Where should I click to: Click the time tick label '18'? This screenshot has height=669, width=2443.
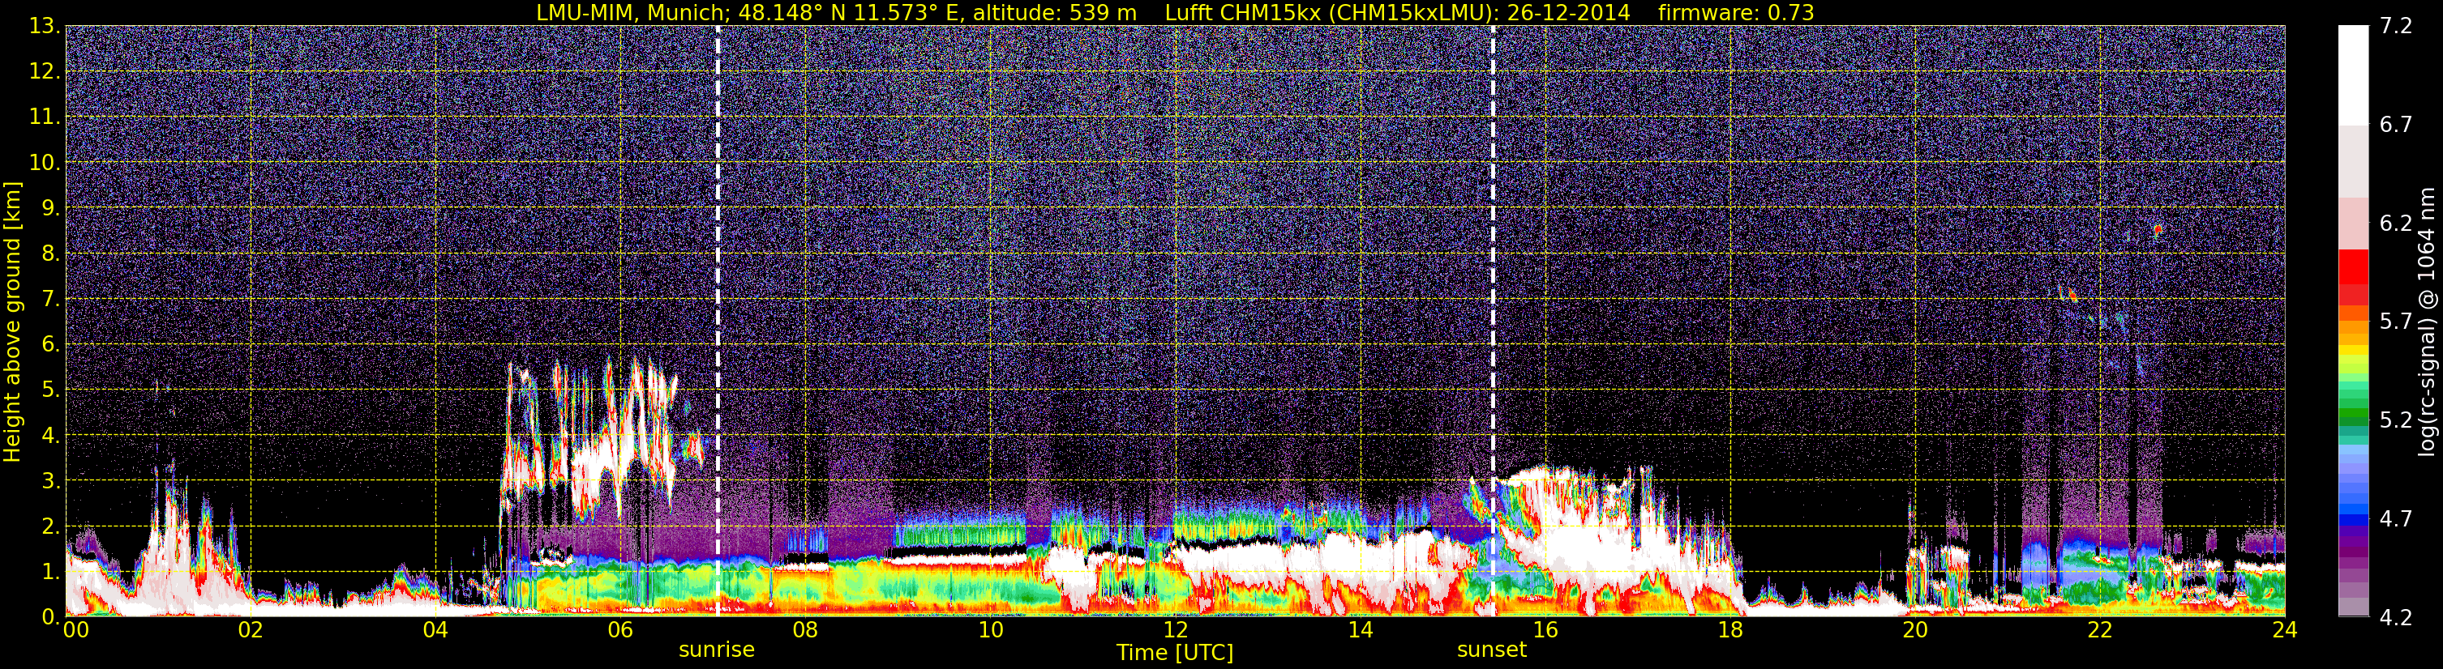[1729, 630]
